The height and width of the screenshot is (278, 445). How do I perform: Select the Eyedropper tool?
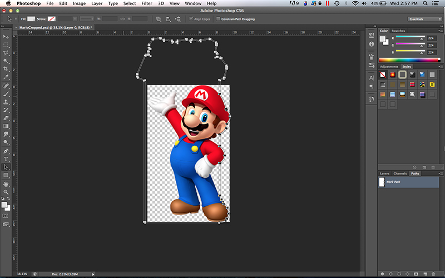(x=6, y=77)
